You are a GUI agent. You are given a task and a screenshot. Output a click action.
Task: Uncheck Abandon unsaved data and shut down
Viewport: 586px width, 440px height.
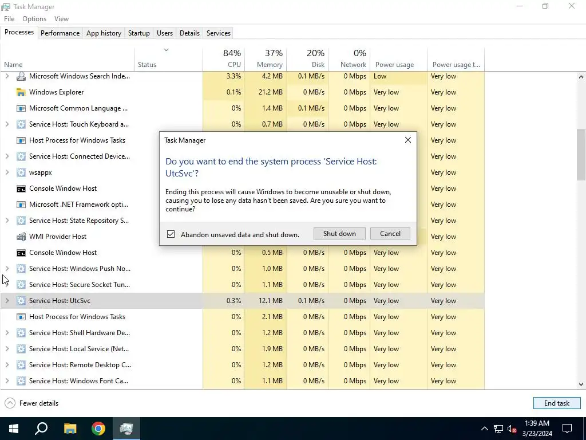point(171,234)
